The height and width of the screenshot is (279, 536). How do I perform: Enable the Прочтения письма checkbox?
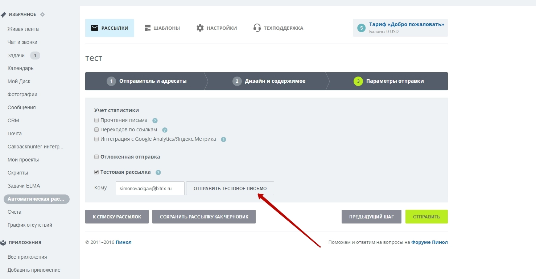96,120
